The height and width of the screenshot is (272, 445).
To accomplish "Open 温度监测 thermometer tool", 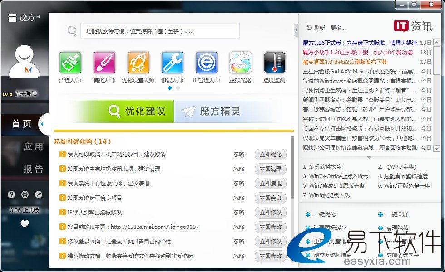I will [274, 63].
